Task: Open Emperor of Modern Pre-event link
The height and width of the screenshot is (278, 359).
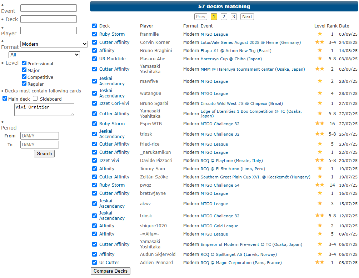Action: click(251, 244)
